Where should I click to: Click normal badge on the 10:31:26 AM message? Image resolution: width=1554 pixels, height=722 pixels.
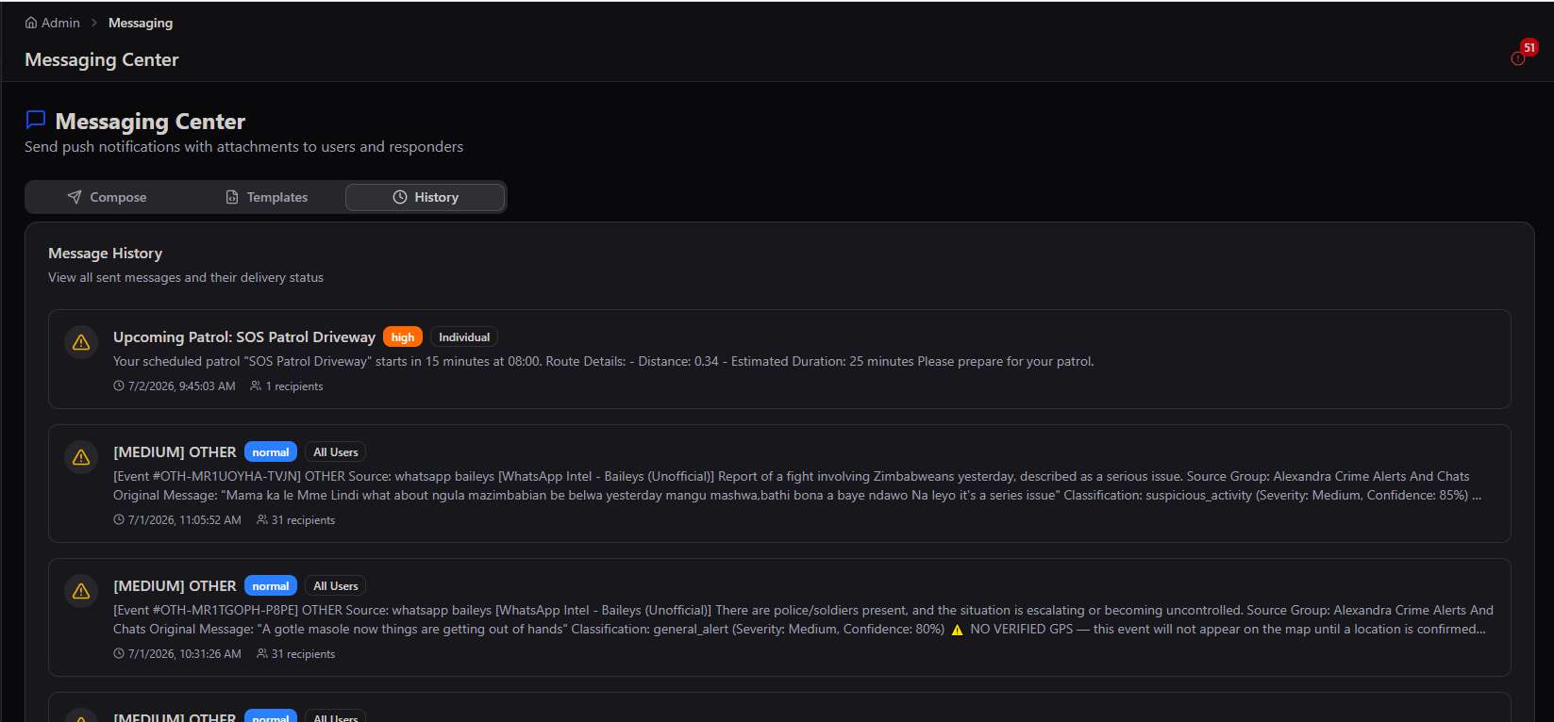(x=271, y=586)
